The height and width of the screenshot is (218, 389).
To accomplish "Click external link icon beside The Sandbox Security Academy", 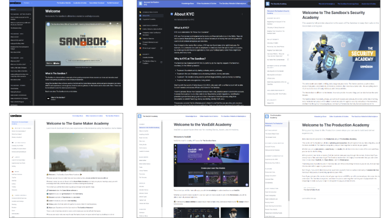I will tap(161, 62).
